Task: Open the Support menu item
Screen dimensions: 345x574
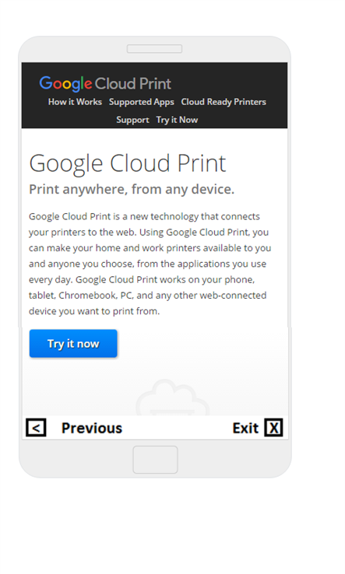Action: click(132, 120)
